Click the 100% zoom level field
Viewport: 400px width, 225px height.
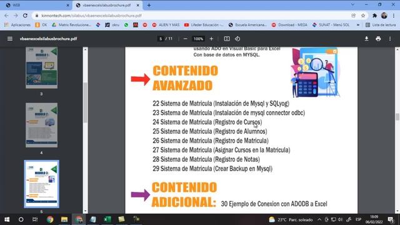pos(198,39)
